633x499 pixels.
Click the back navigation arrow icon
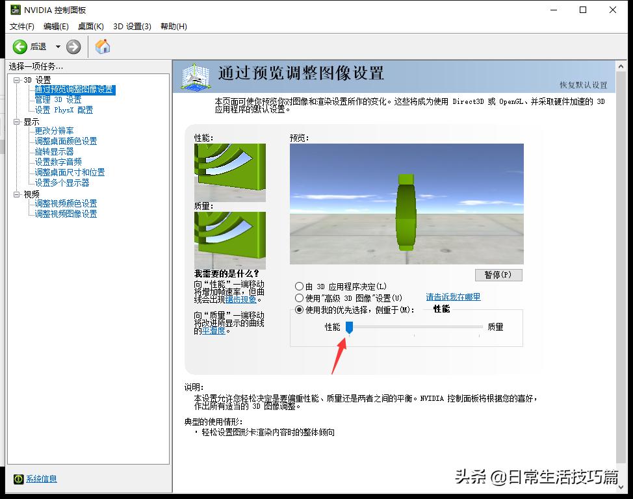click(19, 46)
